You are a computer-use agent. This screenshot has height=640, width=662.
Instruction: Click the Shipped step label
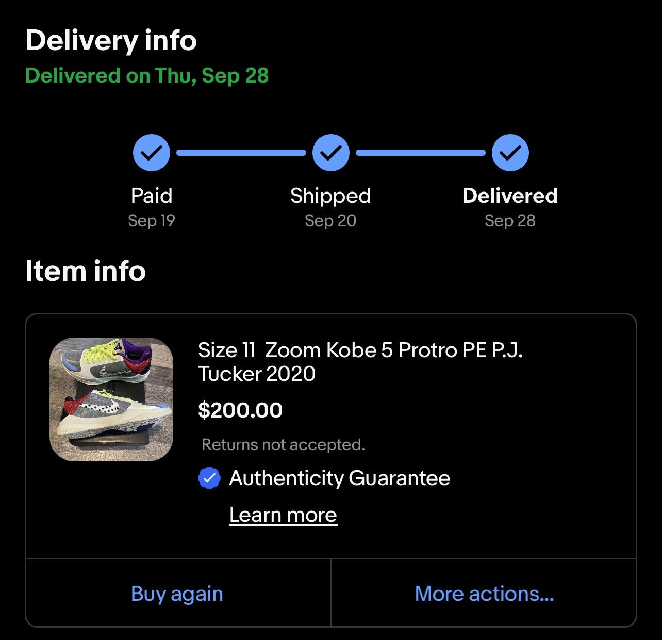coord(330,196)
